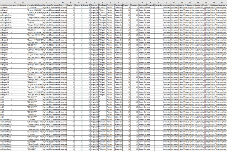Select the cell containing "0CH2205Q" in first data row
Screen dimensions: 227x151
pos(31,8)
